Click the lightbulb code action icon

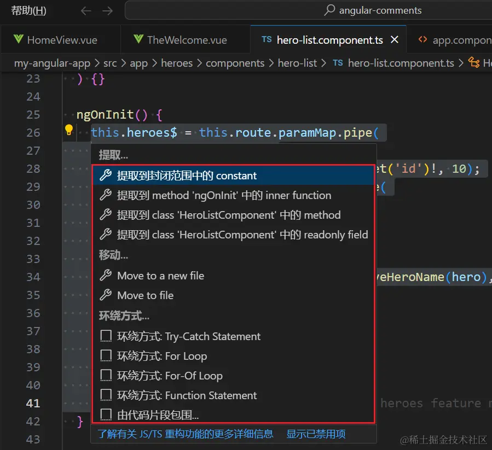(69, 130)
